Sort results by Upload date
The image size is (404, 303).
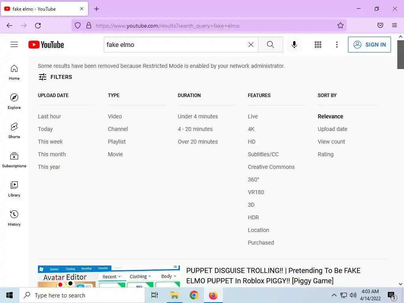coord(333,129)
